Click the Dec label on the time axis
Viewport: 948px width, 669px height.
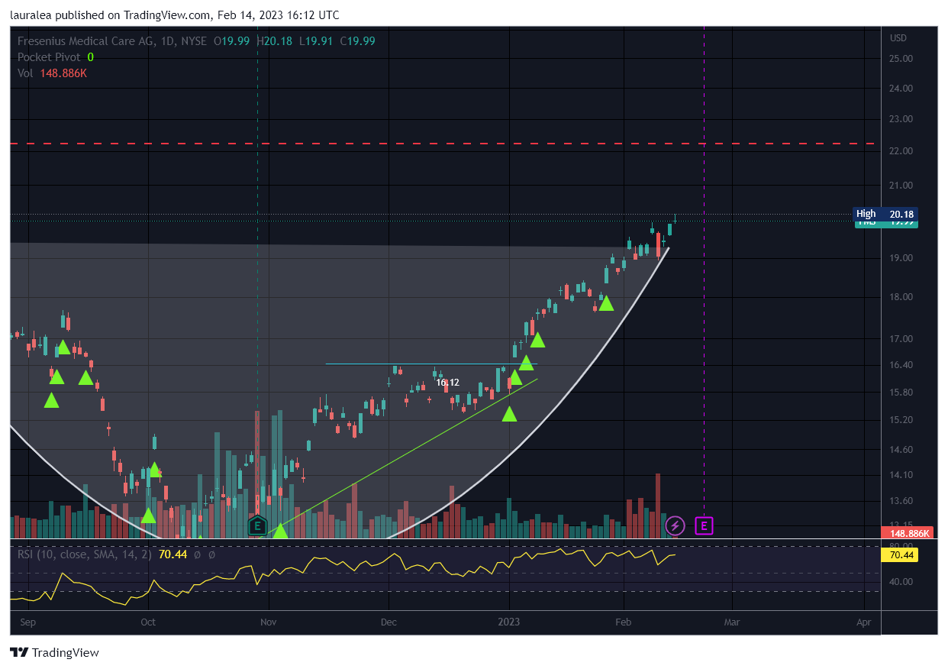pos(389,622)
